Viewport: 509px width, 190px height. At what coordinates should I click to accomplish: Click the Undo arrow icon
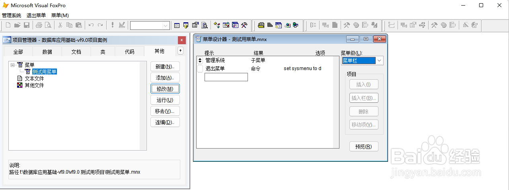pyautogui.click(x=91, y=25)
